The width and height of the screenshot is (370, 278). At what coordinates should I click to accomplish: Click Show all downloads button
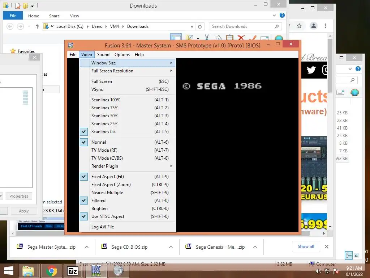306,247
